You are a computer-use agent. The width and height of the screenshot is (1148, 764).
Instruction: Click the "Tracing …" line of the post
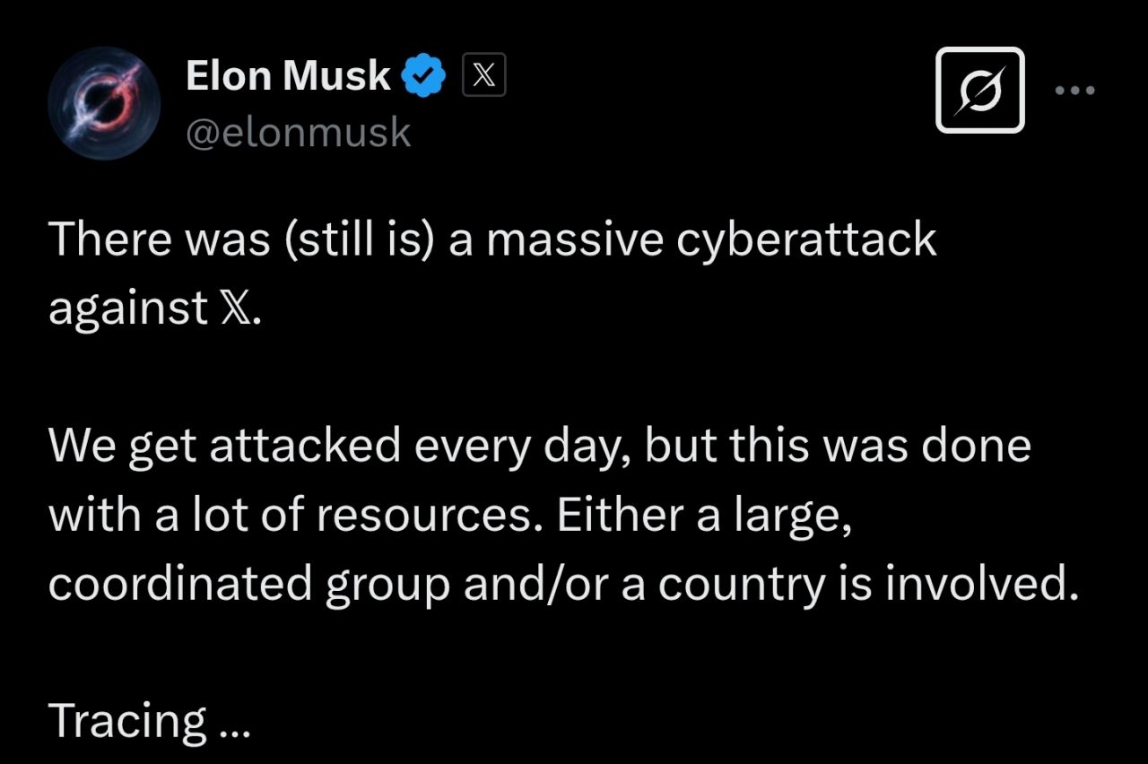[x=150, y=722]
